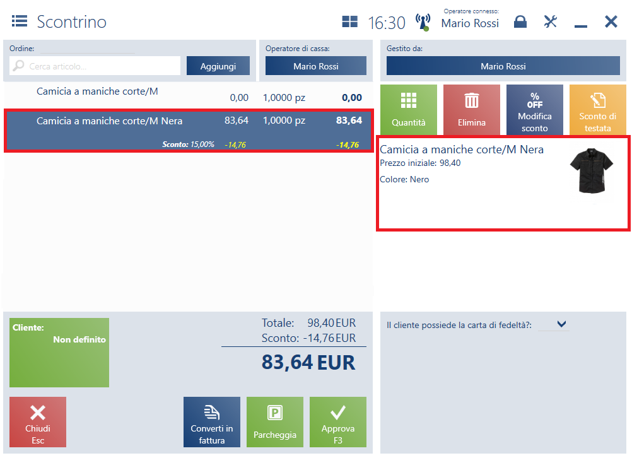632x458 pixels.
Task: Open the Cliente Non definito tile
Action: point(59,352)
